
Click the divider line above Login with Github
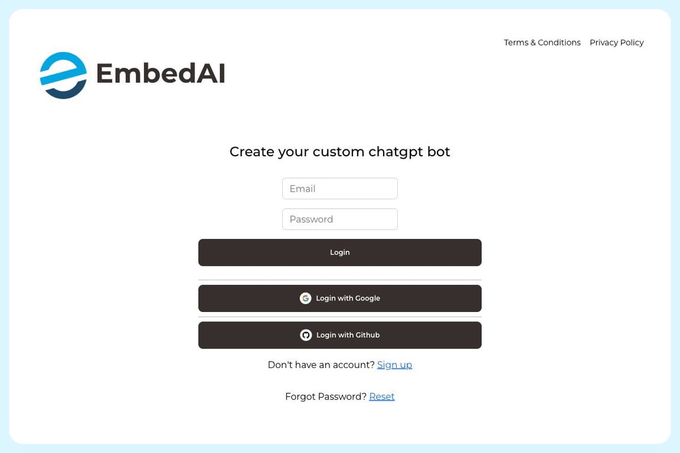340,317
